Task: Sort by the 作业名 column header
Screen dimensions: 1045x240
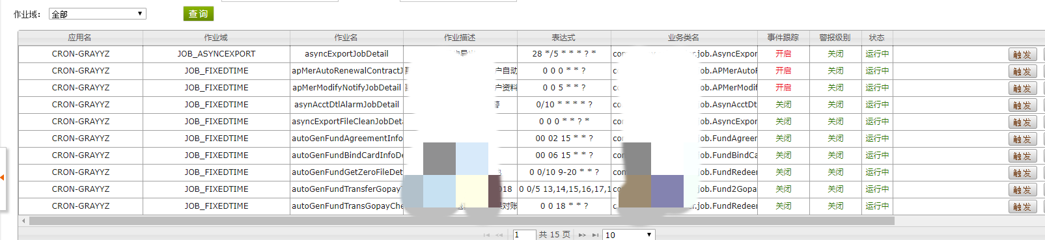Action: pyautogui.click(x=346, y=38)
